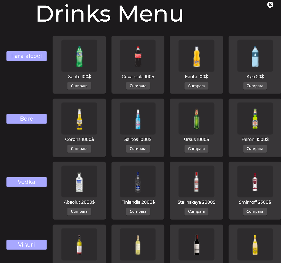Click the Peroni beer bottle image

[255, 119]
